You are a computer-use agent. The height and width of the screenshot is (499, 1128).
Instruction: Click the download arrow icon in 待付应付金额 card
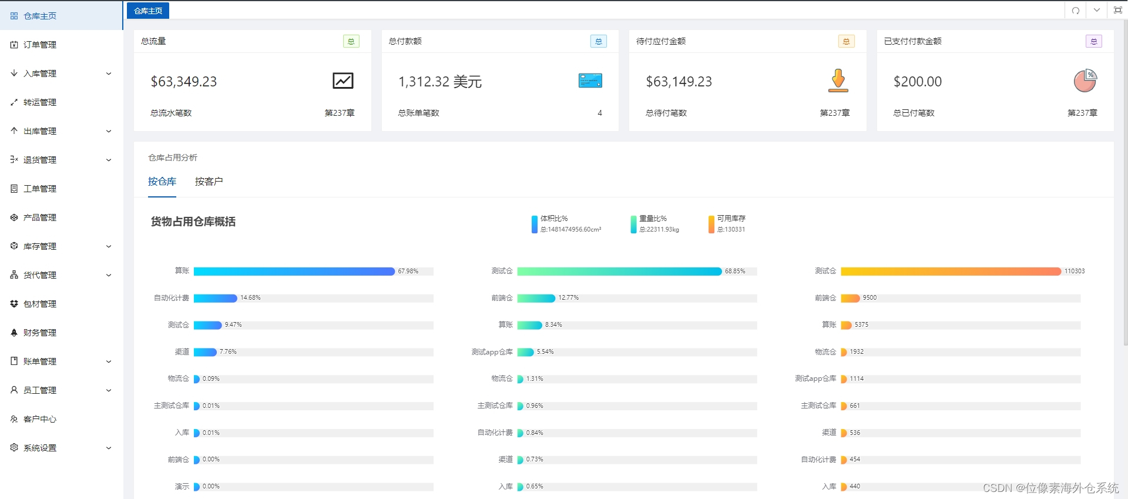click(838, 81)
